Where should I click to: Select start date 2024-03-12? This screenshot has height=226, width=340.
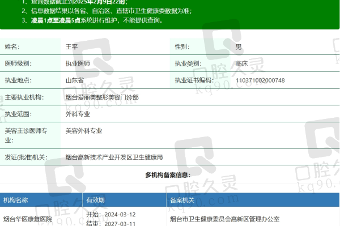point(120,215)
